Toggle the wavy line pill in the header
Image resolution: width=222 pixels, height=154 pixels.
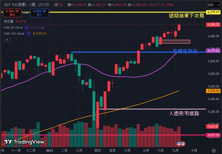coord(61,5)
